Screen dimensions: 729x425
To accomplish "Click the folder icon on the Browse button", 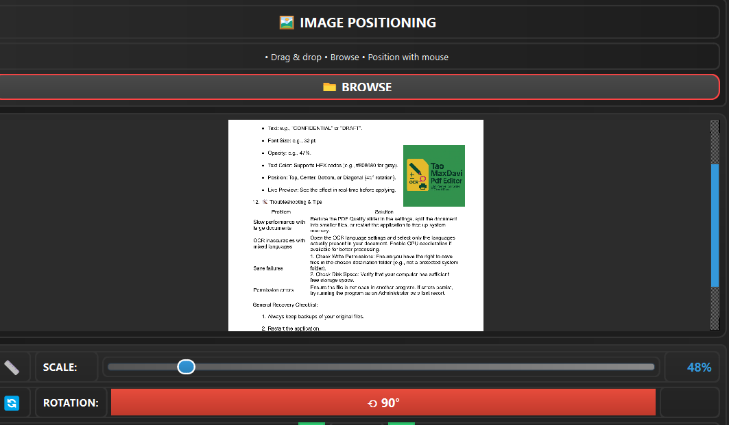I will (x=329, y=87).
